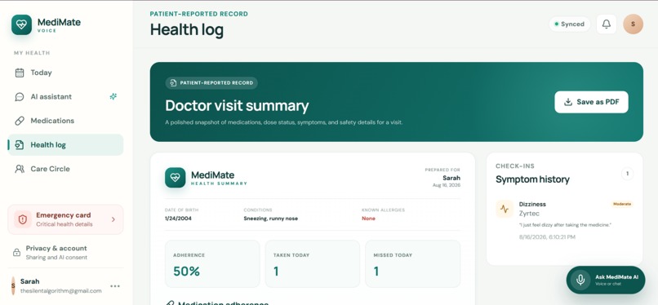Click the timestamp 8/16/2026, 6:10:21 PM
The width and height of the screenshot is (658, 305).
547,237
